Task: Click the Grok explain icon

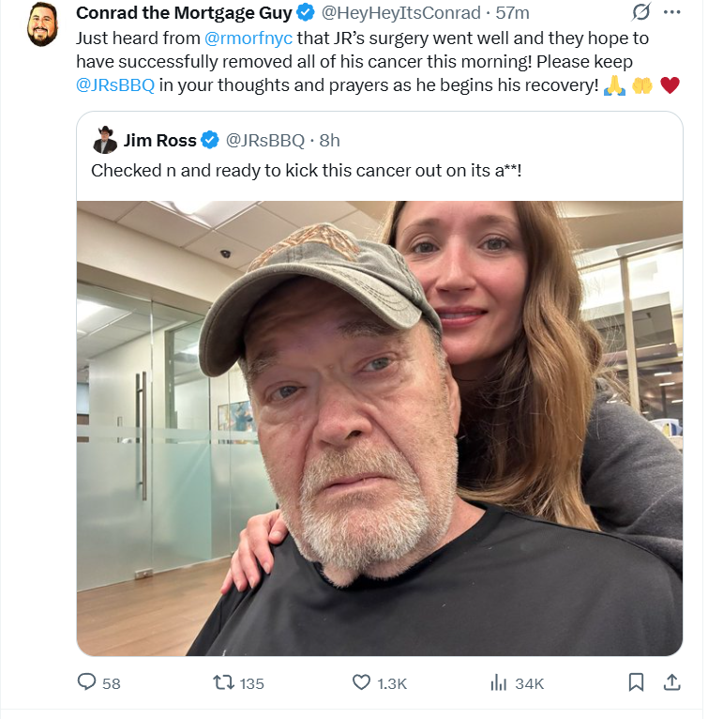Action: click(642, 13)
